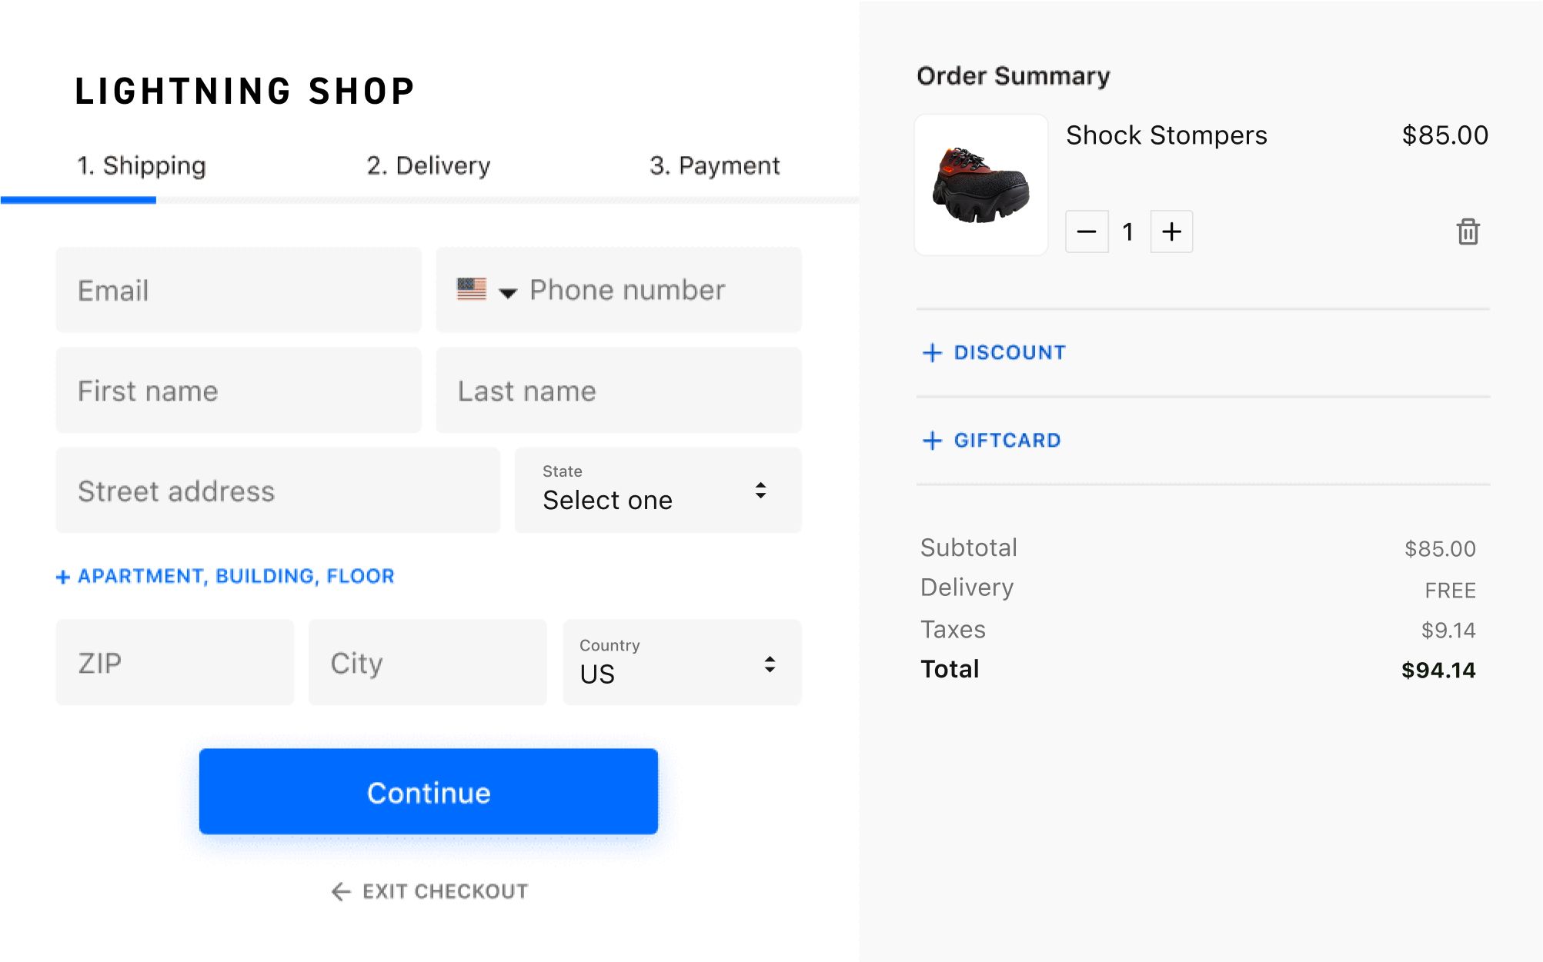This screenshot has height=962, width=1543.
Task: Click the Shock Stompers product thumbnail
Action: click(x=980, y=185)
